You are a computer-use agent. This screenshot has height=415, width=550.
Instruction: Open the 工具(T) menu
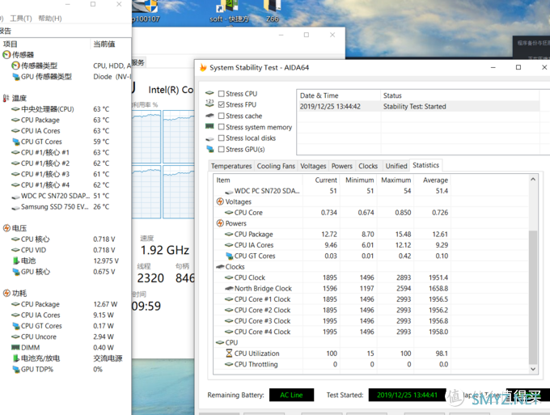pos(21,19)
